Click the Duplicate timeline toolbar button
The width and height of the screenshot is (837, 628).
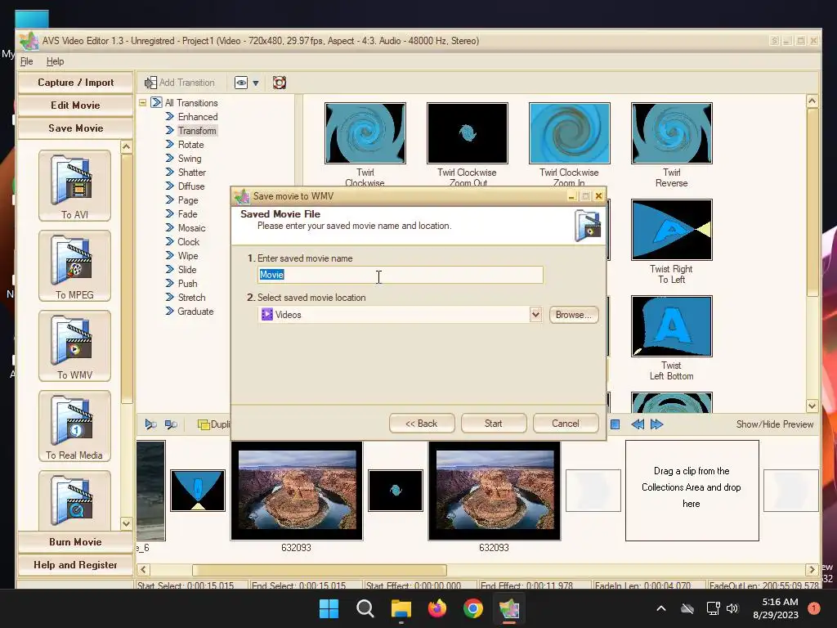click(x=214, y=424)
